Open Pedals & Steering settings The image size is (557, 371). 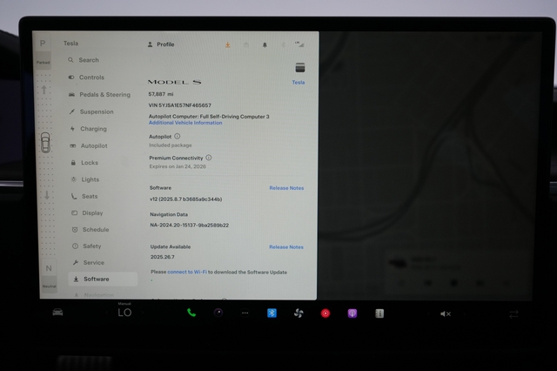click(x=101, y=95)
